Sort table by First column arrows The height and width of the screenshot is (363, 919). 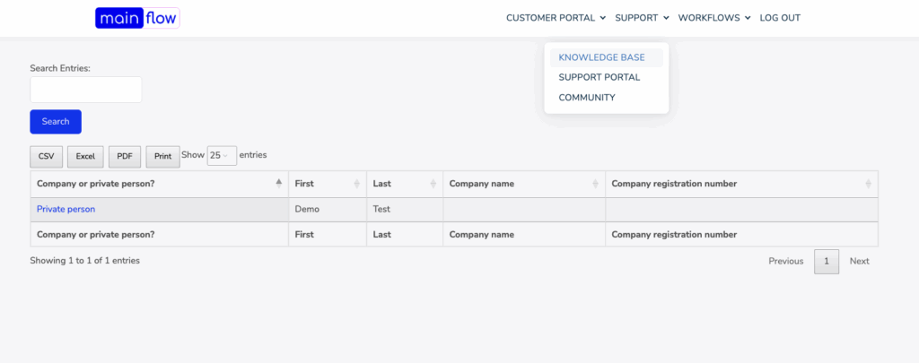click(x=357, y=184)
